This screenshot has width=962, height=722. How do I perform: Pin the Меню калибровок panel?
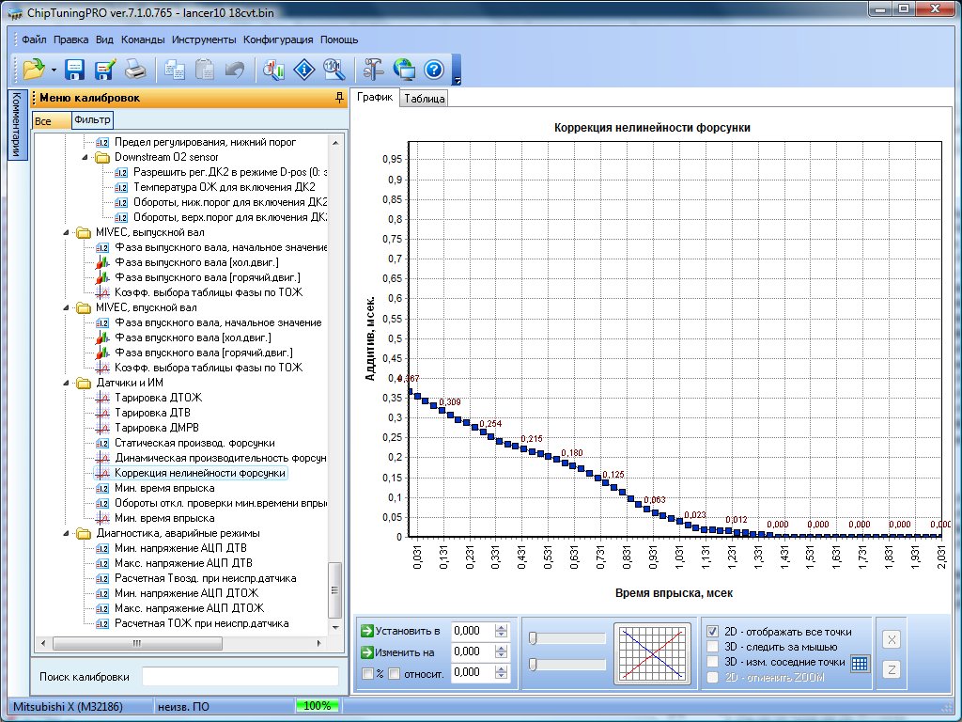point(338,98)
